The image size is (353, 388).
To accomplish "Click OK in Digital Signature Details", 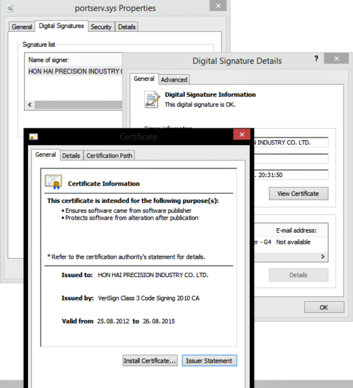I will point(324,308).
